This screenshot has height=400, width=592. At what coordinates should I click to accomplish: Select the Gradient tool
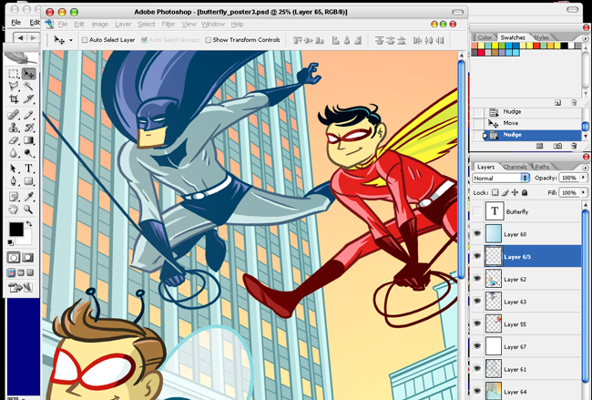click(x=29, y=140)
